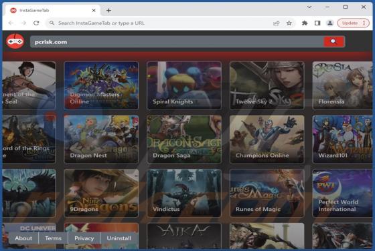Maximize the browser window
The image size is (375, 251).
tap(346, 7)
